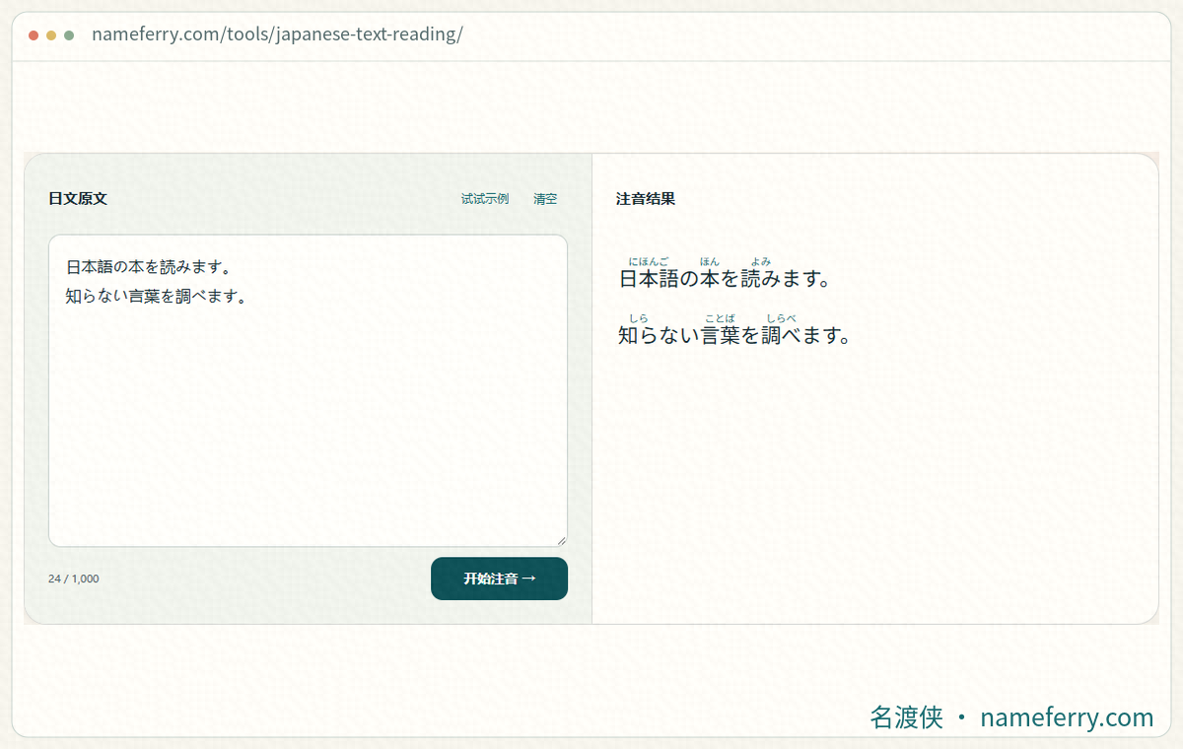Click the furigana よみ above 読み
The height and width of the screenshot is (749, 1183).
(760, 261)
